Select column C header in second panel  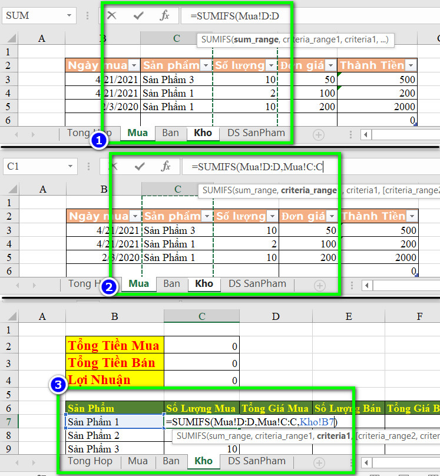click(177, 189)
